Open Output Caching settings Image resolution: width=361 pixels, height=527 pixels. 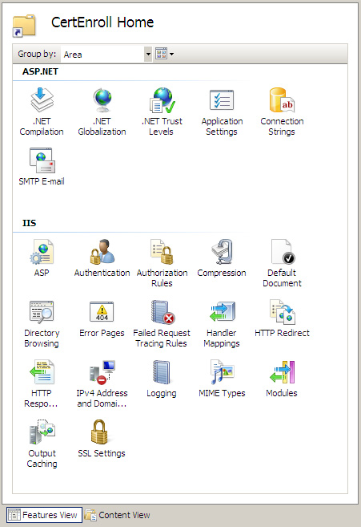[42, 444]
